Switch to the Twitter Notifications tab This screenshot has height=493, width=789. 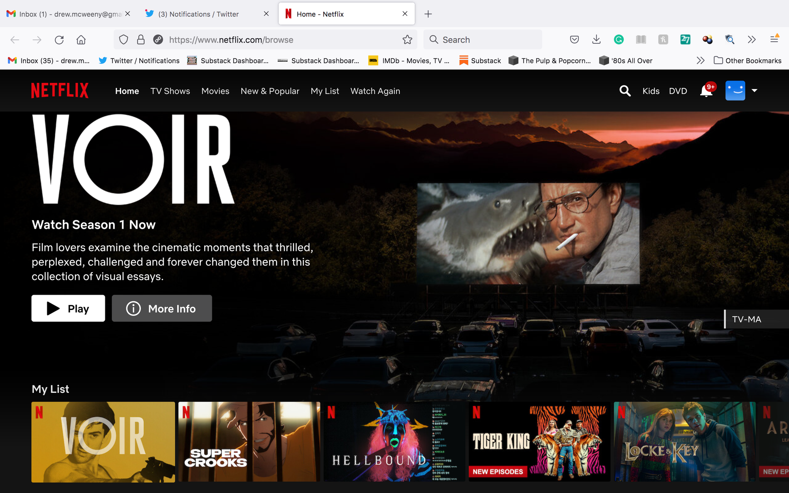(198, 14)
